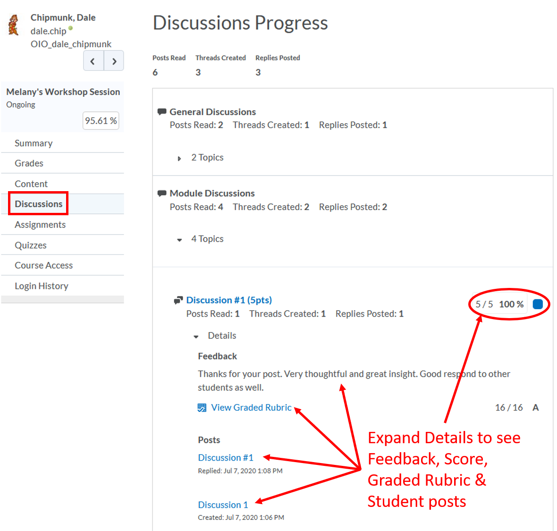
Task: Click the View Graded Rubric grid icon
Action: pos(202,407)
